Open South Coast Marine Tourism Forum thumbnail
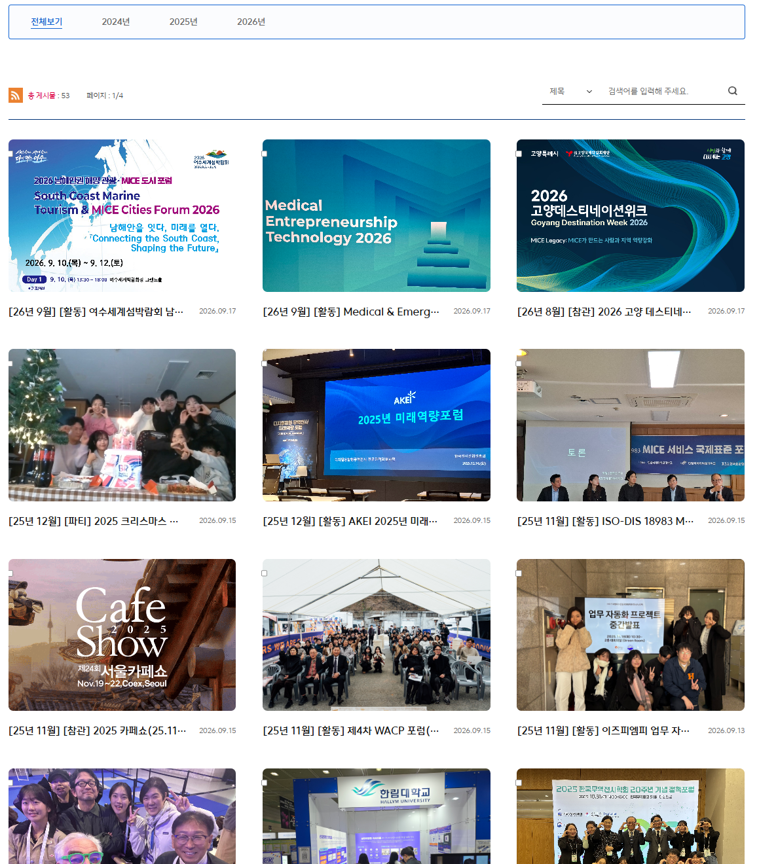Screen dimensions: 759x864 [122, 215]
